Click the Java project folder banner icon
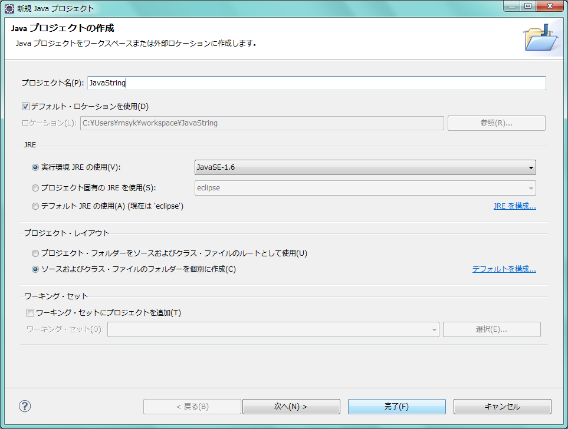 point(540,38)
